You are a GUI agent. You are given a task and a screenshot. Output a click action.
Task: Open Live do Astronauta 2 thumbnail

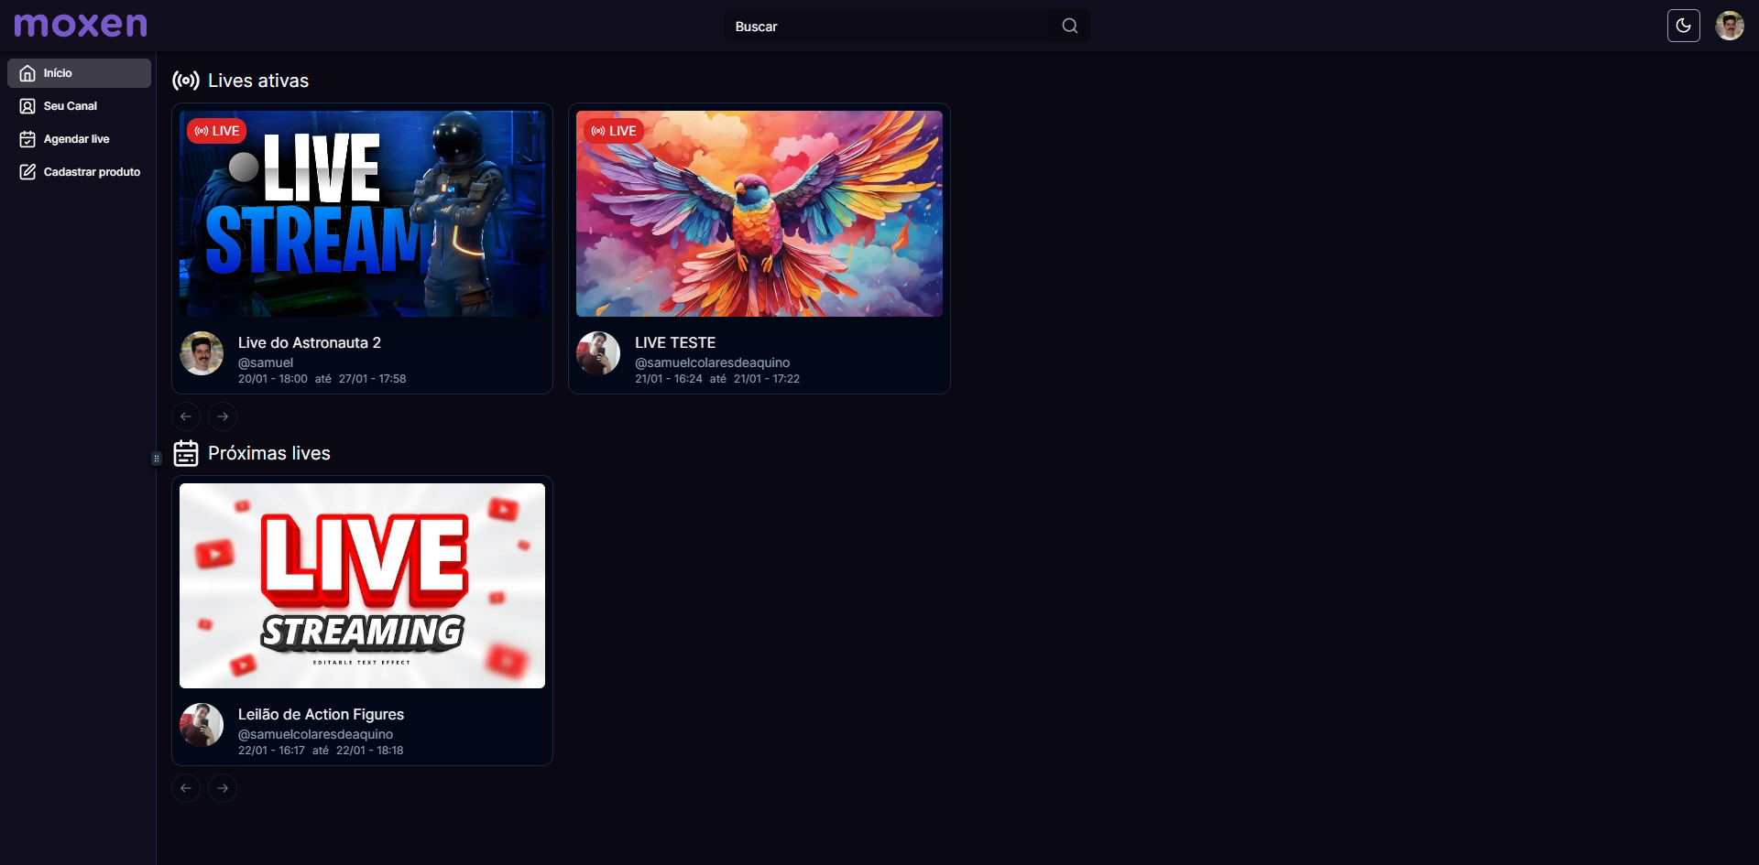tap(362, 213)
